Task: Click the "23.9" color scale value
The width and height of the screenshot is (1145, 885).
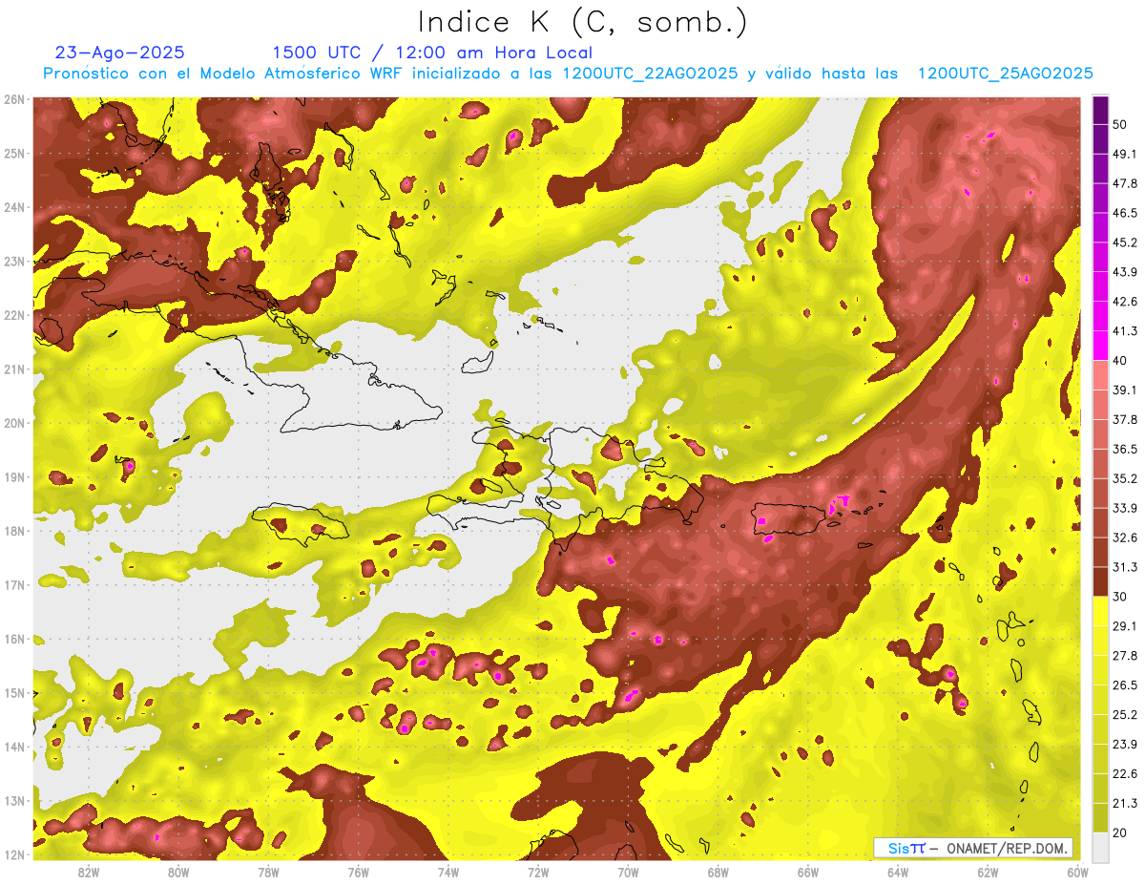Action: 1125,745
